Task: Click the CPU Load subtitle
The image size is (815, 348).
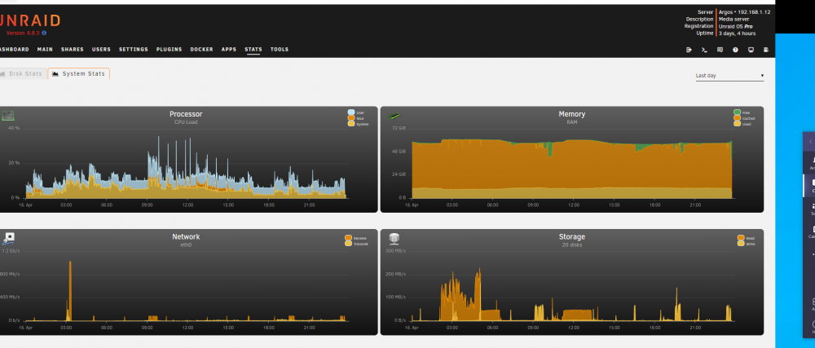Action: coord(186,122)
